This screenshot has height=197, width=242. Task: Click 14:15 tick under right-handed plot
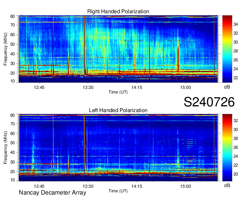tap(137, 87)
